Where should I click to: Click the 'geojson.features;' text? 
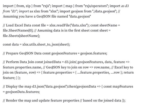tap(94, 53)
